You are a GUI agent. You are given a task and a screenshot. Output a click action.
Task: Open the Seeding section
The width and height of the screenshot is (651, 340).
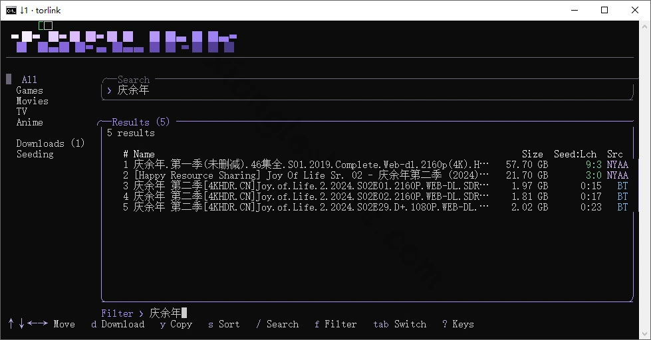click(35, 154)
